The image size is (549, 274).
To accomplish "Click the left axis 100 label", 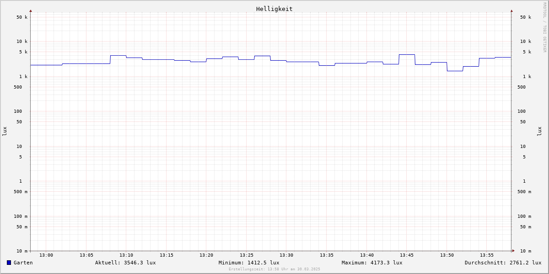I will click(x=18, y=111).
